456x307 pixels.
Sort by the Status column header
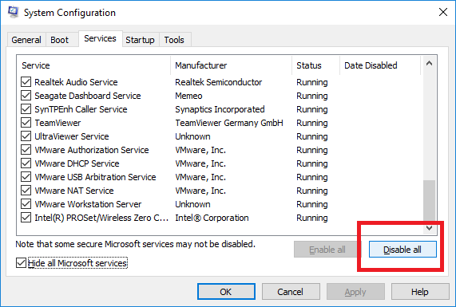pos(315,65)
